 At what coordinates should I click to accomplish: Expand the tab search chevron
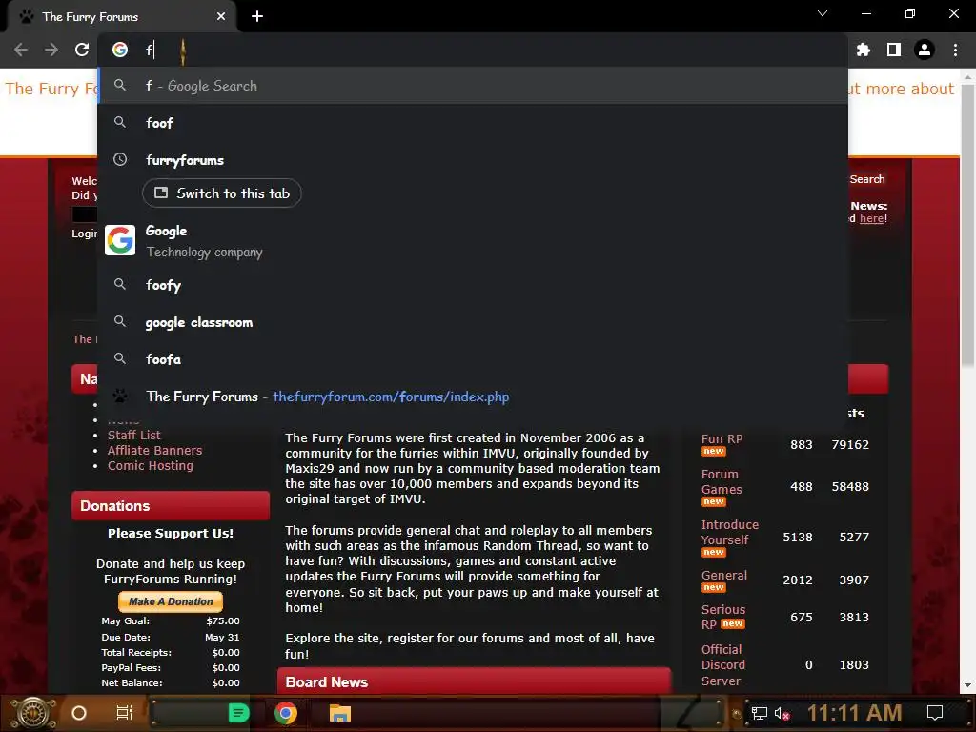pos(823,13)
